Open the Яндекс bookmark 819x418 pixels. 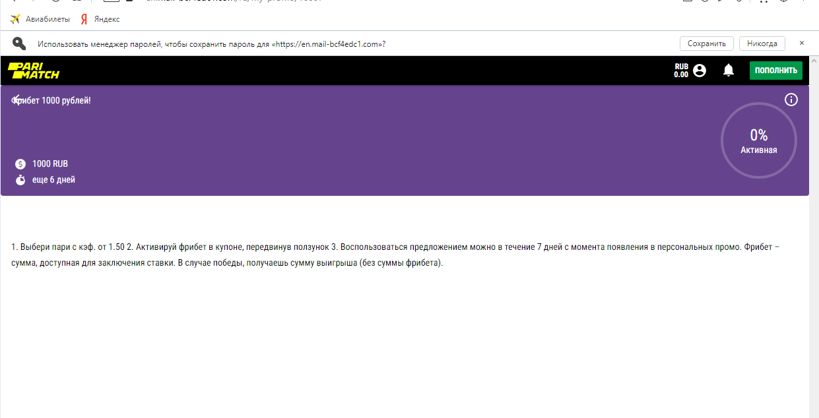100,19
